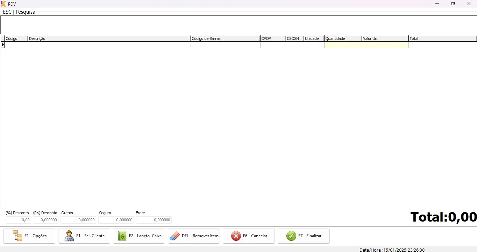This screenshot has width=477, height=252.
Task: Click the green Lançto. Caixa money icon
Action: click(122, 236)
